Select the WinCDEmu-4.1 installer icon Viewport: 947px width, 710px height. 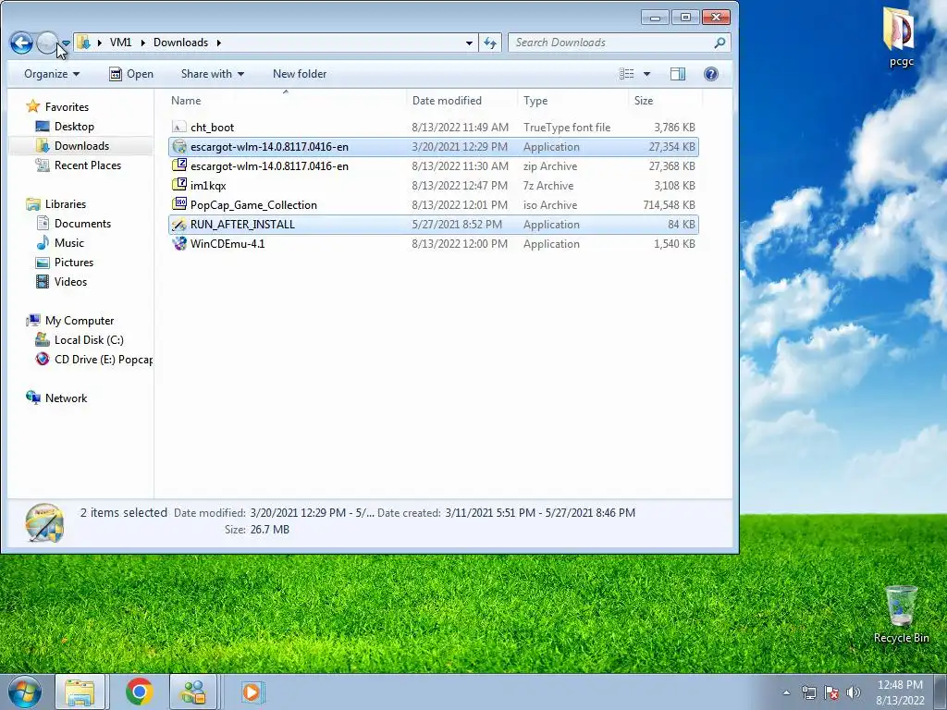tap(179, 243)
